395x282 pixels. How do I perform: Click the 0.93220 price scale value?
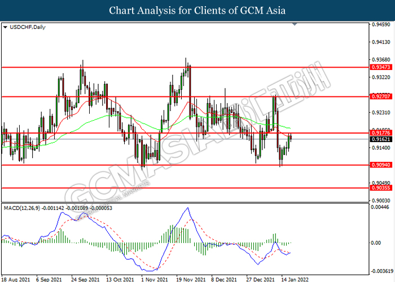coord(381,77)
